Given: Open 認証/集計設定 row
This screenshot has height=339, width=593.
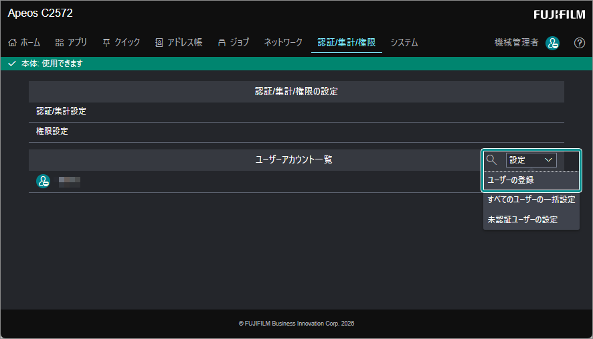Looking at the screenshot, I should [x=296, y=111].
